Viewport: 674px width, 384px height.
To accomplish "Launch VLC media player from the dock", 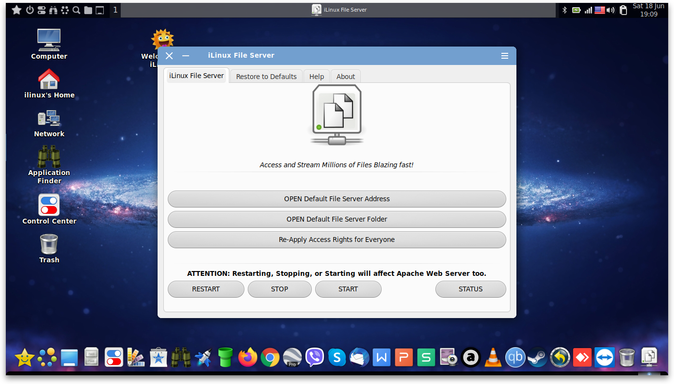I will coord(493,358).
